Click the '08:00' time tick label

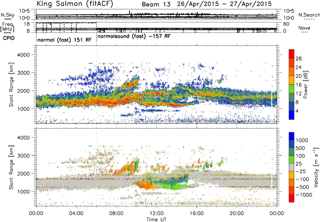coord(116,214)
